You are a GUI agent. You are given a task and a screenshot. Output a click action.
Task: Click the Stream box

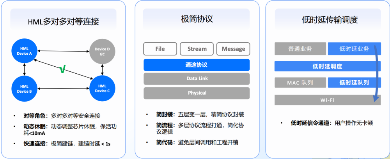pos(197,49)
